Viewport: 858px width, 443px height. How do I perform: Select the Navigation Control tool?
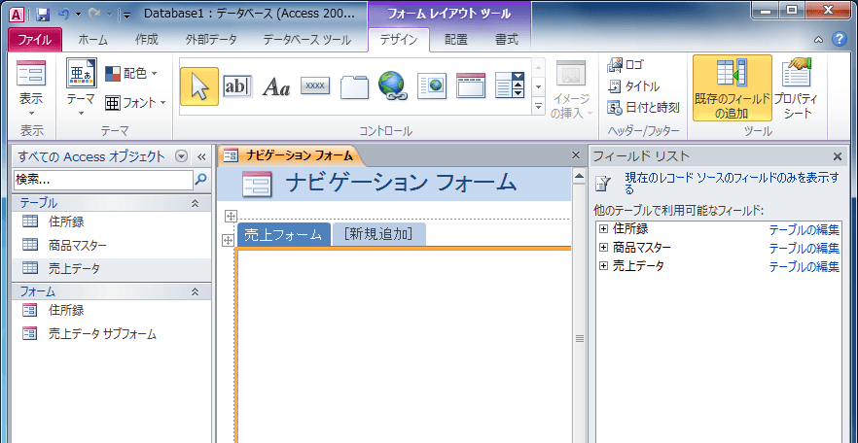[x=471, y=85]
